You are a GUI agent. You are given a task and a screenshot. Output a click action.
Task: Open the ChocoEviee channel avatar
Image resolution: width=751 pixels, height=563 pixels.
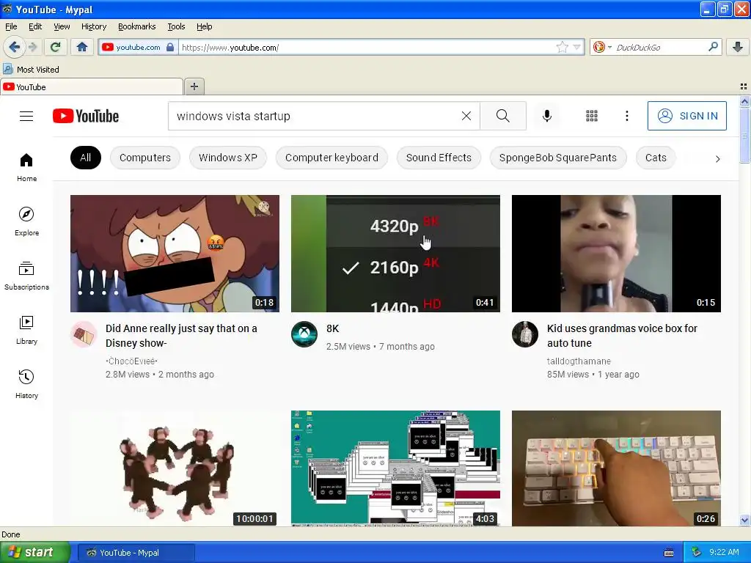84,334
